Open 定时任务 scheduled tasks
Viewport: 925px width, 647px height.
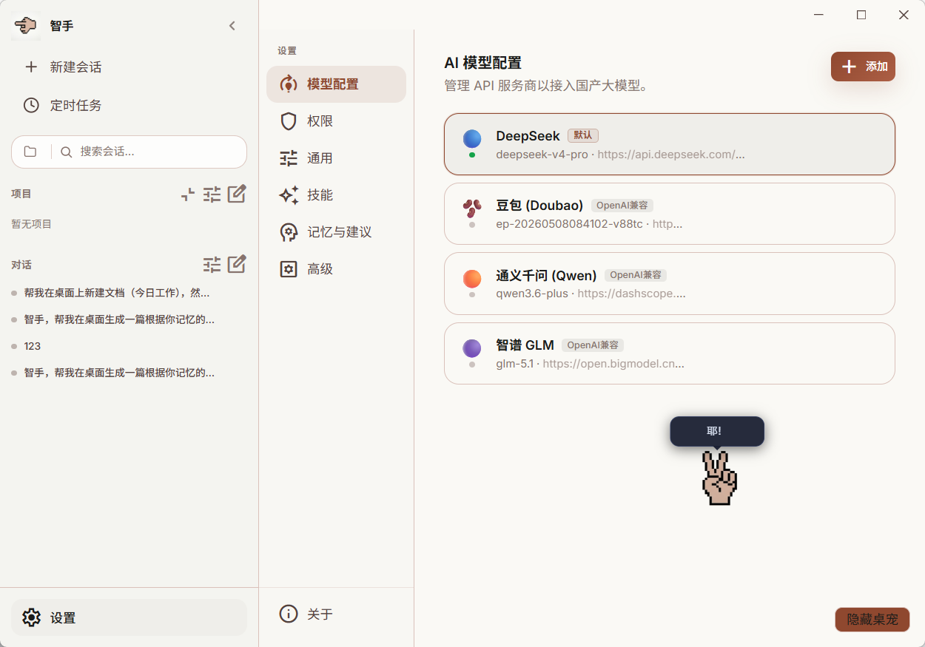pos(129,106)
